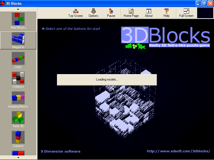
Task: Open the About dialog
Action: tap(148, 13)
